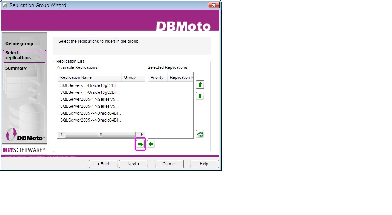Click the Priority column header

tap(158, 78)
